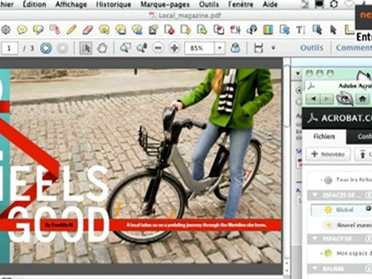This screenshot has height=279, width=372.
Task: Select the red text edits tool
Action: point(55,29)
